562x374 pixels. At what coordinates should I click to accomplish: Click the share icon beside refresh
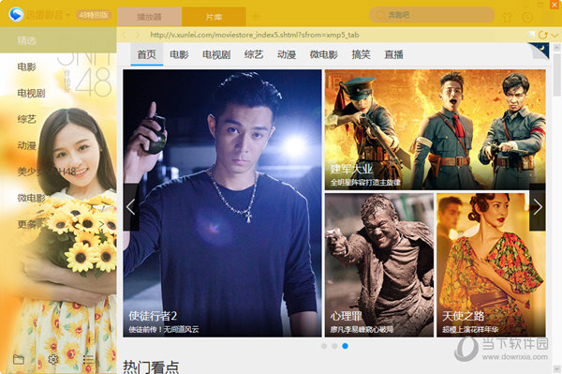(531, 35)
